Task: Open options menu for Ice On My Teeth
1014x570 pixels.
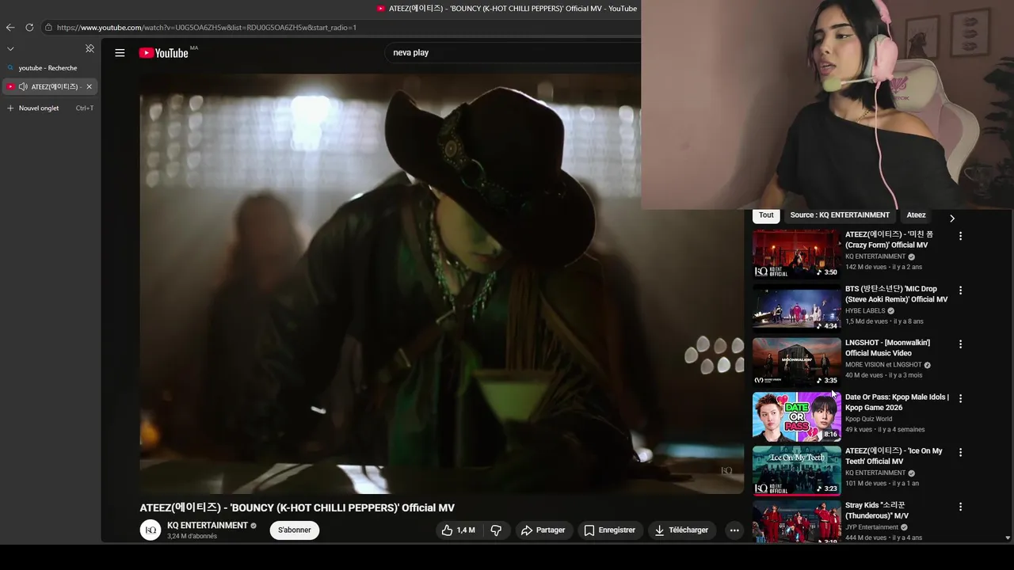Action: [x=960, y=452]
